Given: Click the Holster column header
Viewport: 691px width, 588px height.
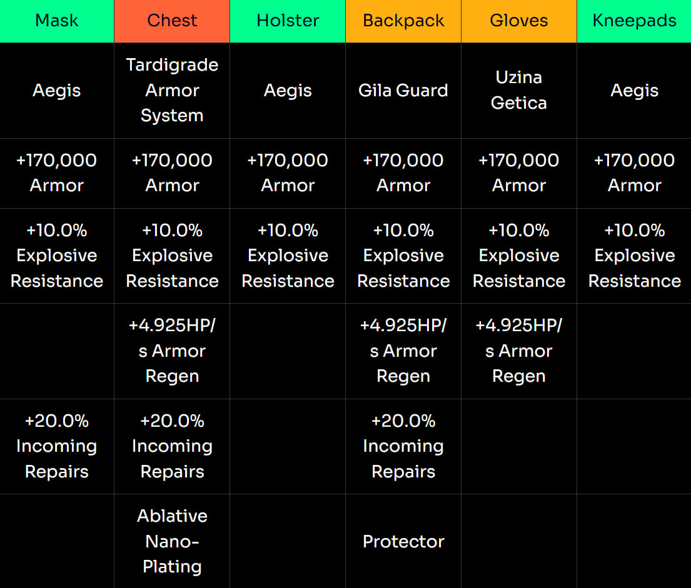Looking at the screenshot, I should point(288,21).
